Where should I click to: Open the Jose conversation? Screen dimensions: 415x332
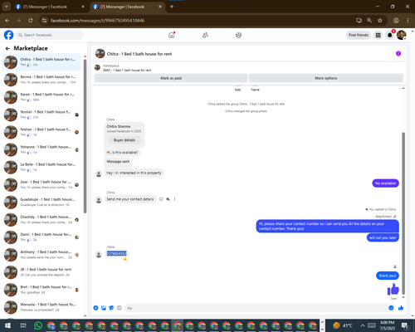click(x=41, y=184)
